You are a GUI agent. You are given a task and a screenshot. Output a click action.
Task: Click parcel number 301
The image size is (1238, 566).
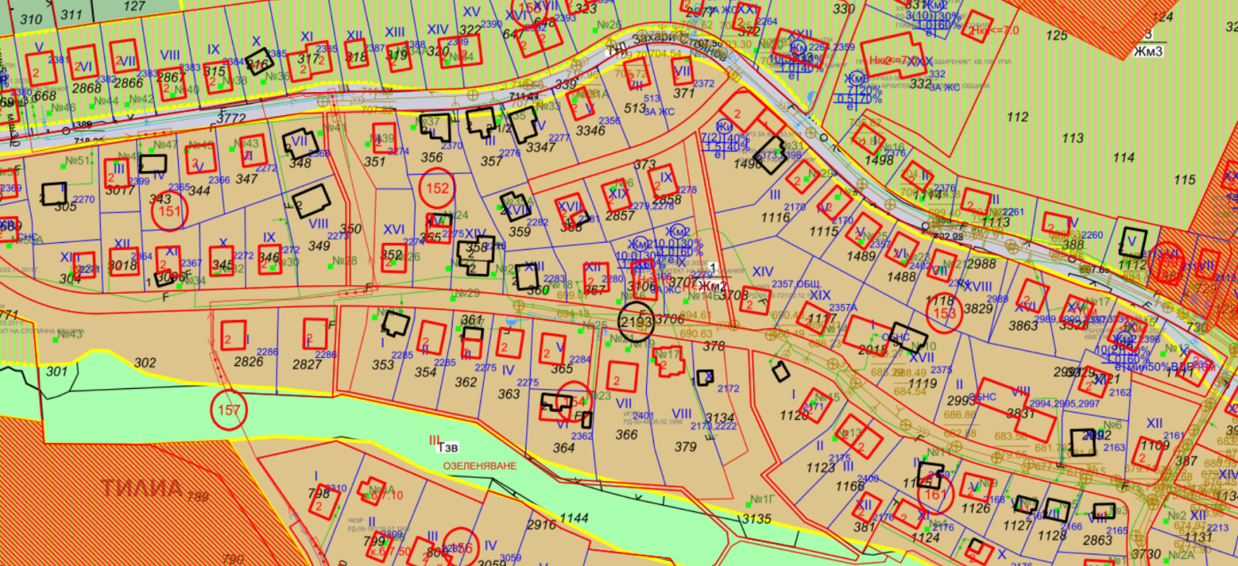coord(56,371)
